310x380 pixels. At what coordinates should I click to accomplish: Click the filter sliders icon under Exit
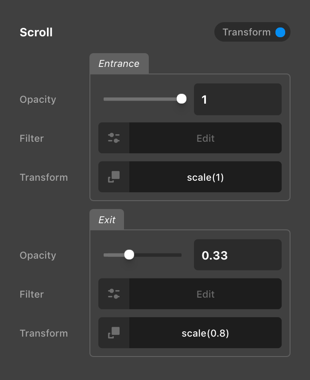(x=114, y=294)
